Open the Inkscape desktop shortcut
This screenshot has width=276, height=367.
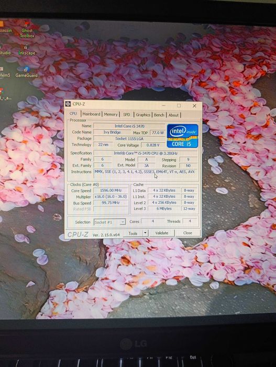tap(27, 50)
